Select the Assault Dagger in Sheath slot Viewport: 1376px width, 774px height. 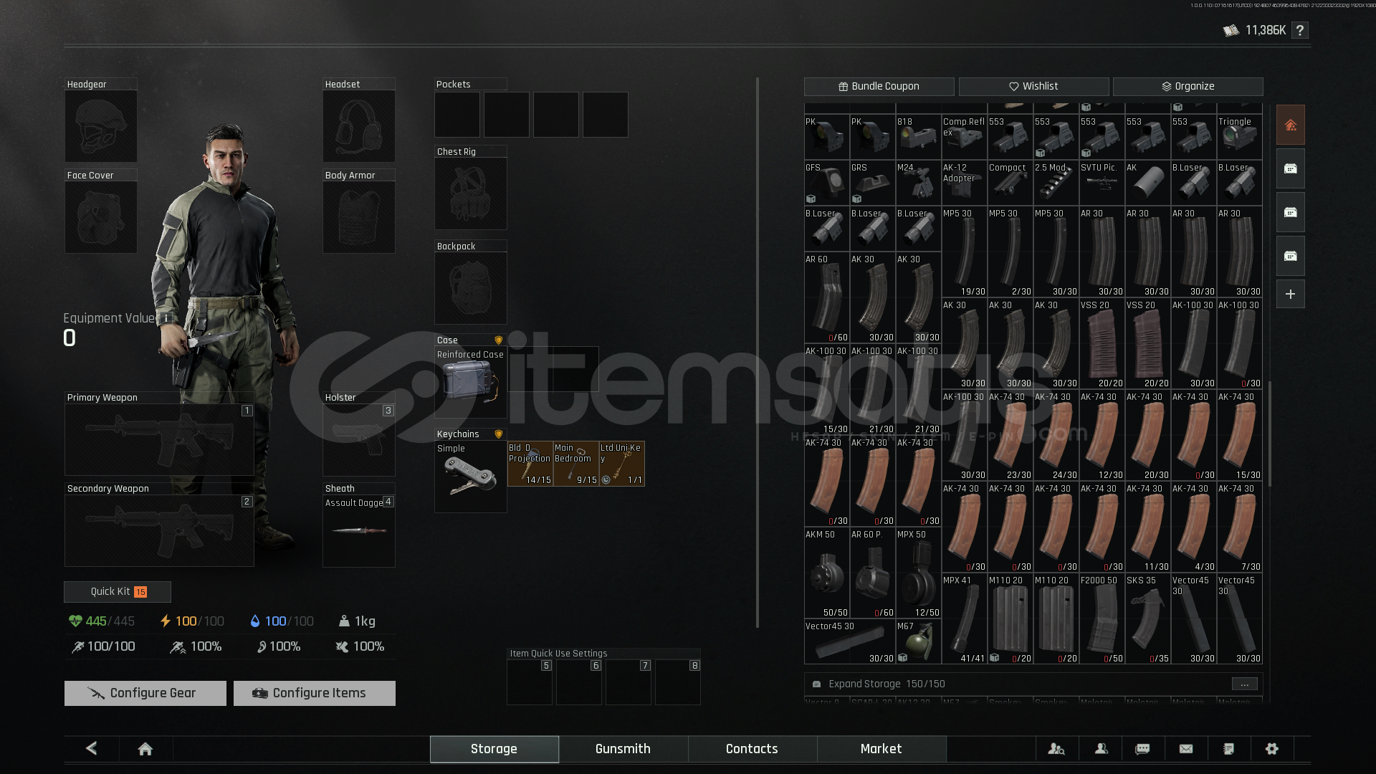(359, 531)
